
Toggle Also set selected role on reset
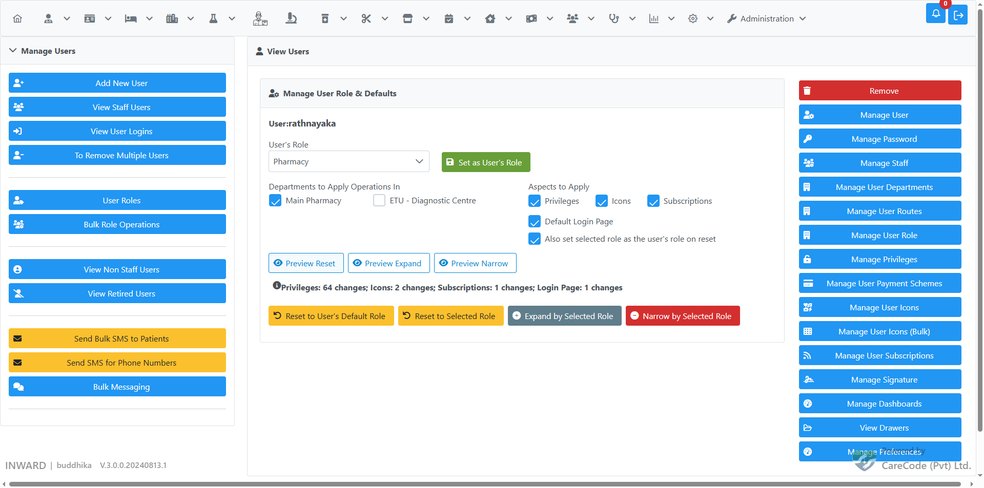(535, 239)
